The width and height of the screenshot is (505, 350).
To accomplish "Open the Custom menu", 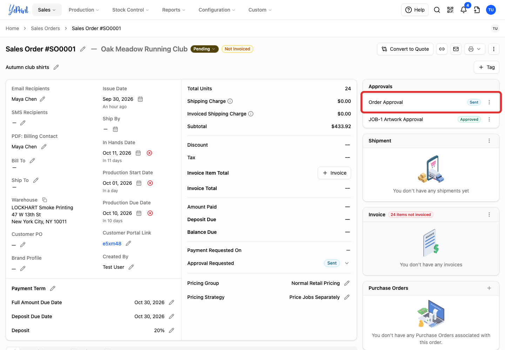I will click(x=260, y=10).
